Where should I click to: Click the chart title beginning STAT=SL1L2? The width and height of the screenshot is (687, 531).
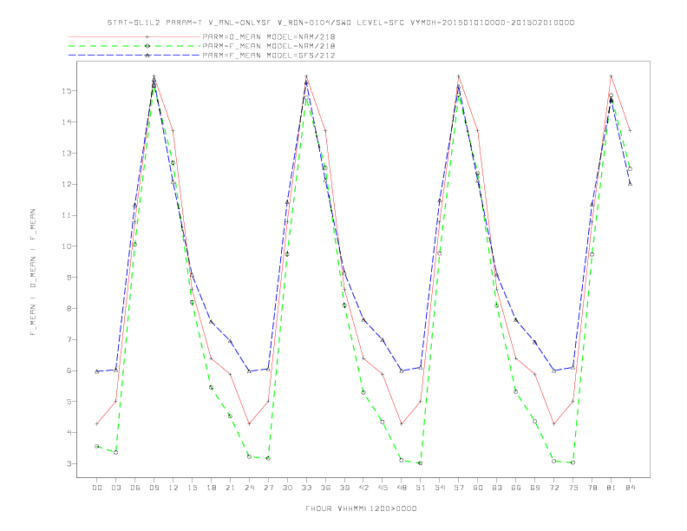[x=340, y=23]
